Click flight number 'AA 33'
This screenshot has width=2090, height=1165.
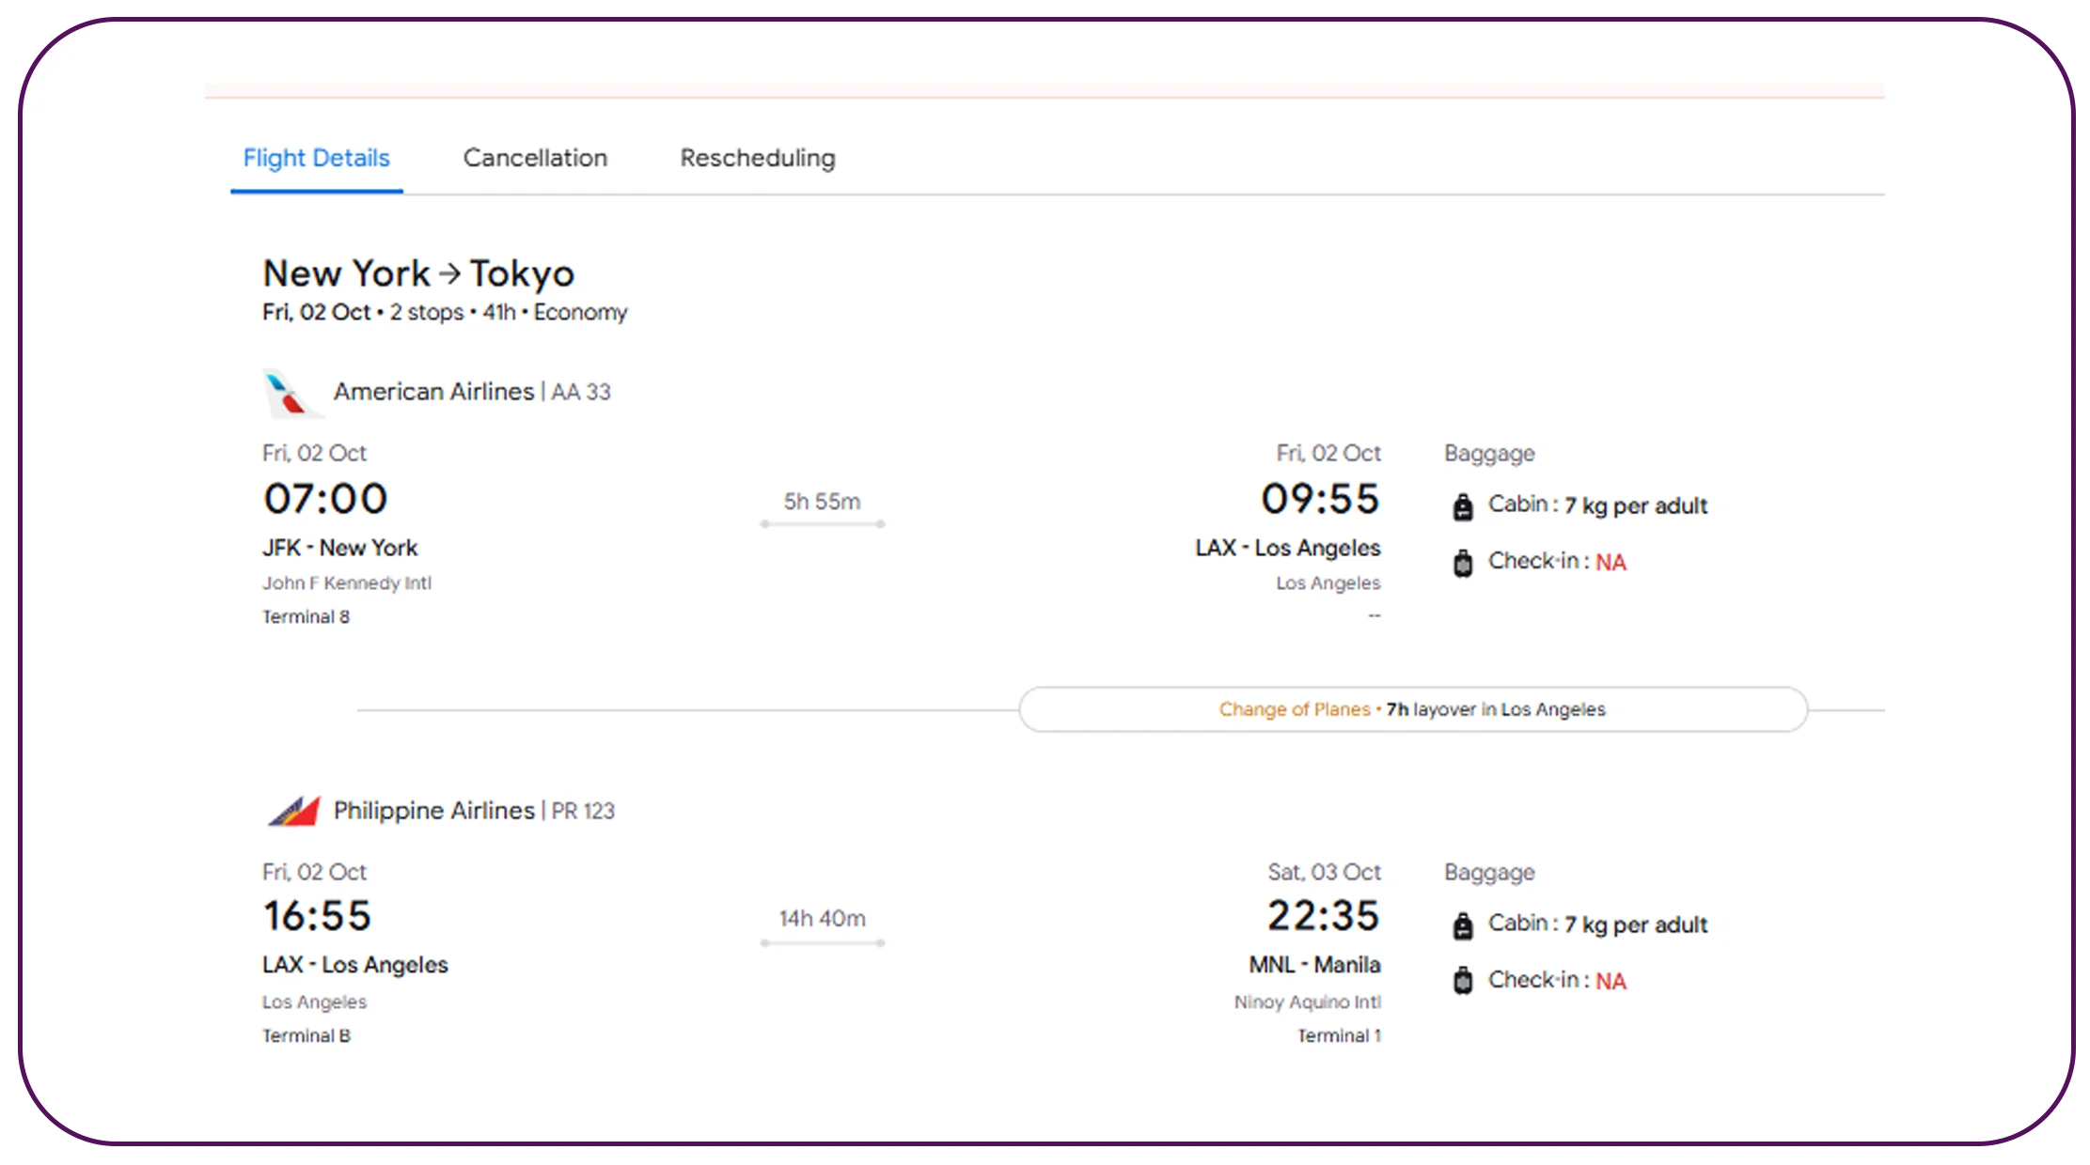[x=581, y=392]
